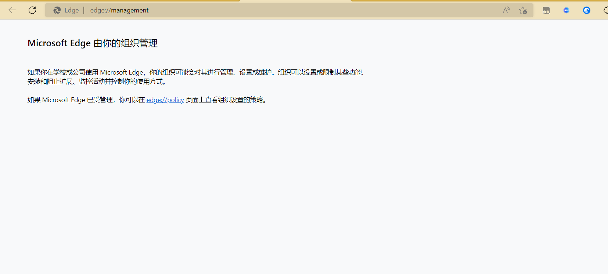The height and width of the screenshot is (274, 608).
Task: Go back using the back arrow
Action: click(12, 10)
